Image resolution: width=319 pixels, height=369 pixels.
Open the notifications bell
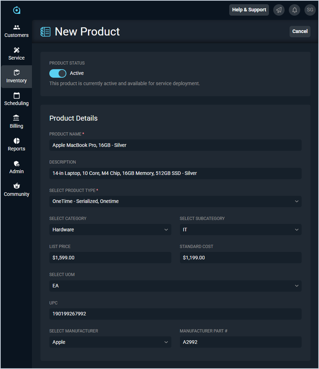[295, 10]
